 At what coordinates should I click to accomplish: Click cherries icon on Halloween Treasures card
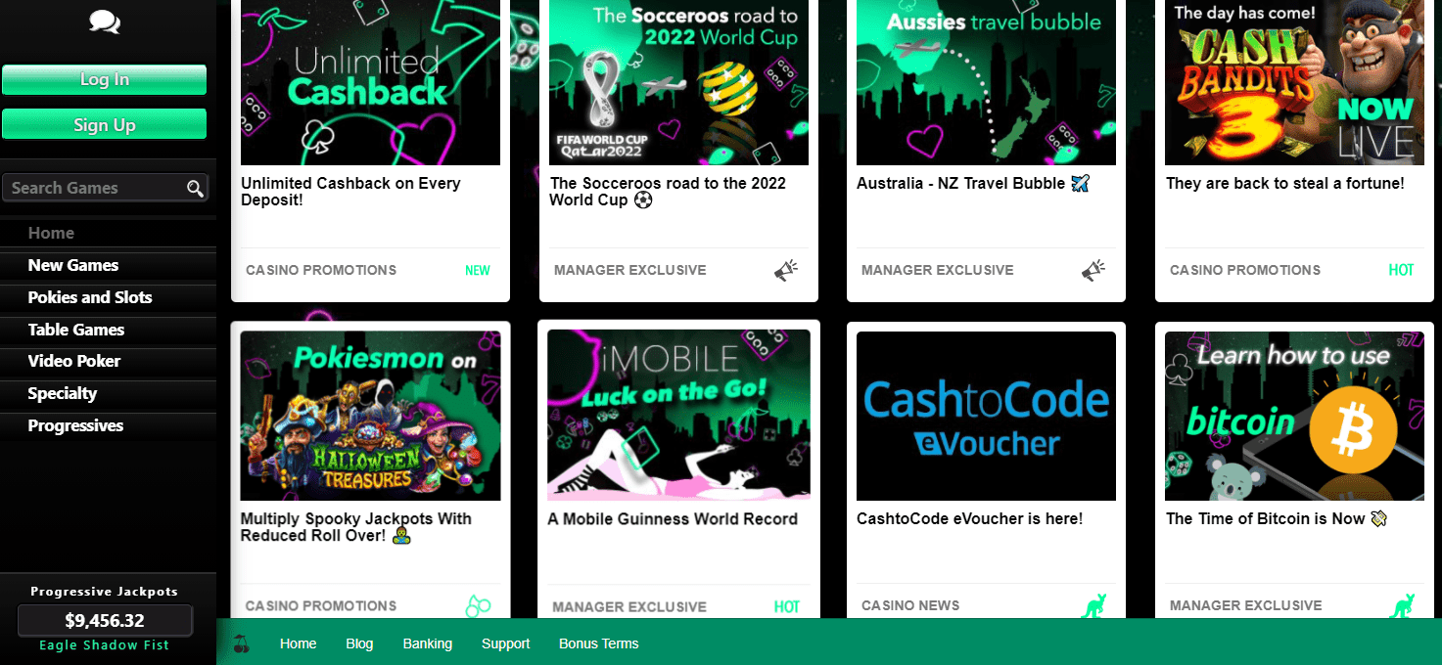pos(478,606)
